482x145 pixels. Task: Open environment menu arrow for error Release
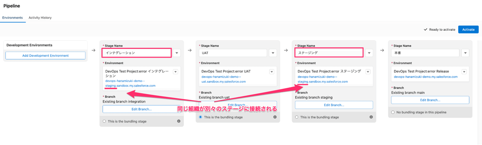[464, 72]
